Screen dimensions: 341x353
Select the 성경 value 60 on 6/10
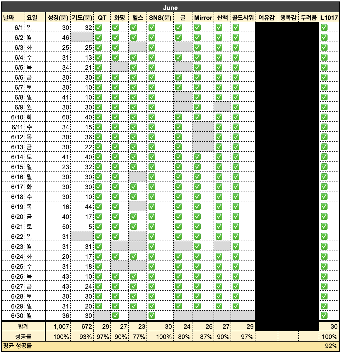tap(58, 117)
